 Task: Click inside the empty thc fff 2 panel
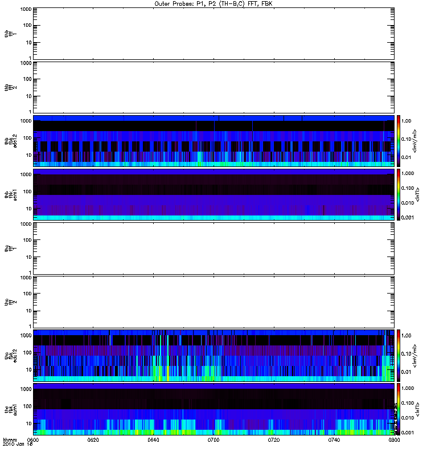tap(213, 302)
